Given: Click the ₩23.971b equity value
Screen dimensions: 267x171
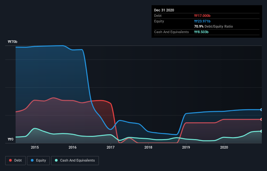Looking at the screenshot, I should click(x=202, y=21).
